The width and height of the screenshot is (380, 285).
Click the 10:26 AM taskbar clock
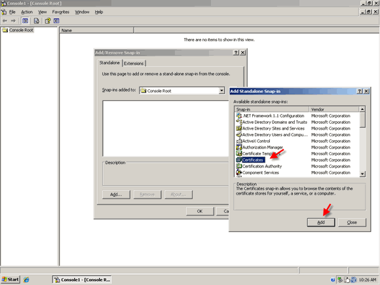(x=368, y=280)
